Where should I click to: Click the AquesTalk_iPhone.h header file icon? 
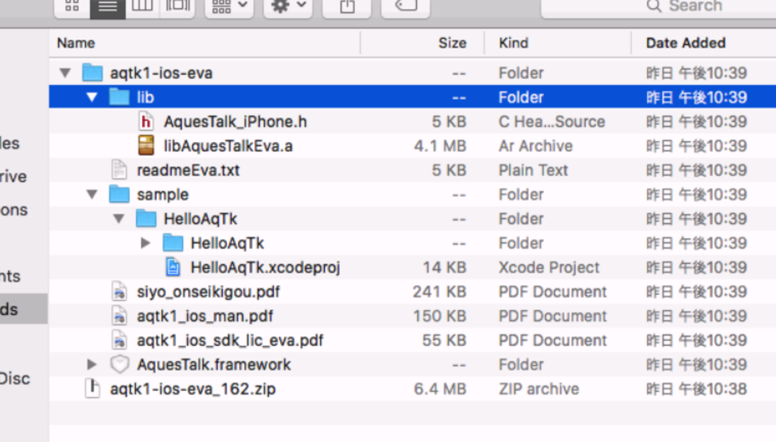pos(146,122)
